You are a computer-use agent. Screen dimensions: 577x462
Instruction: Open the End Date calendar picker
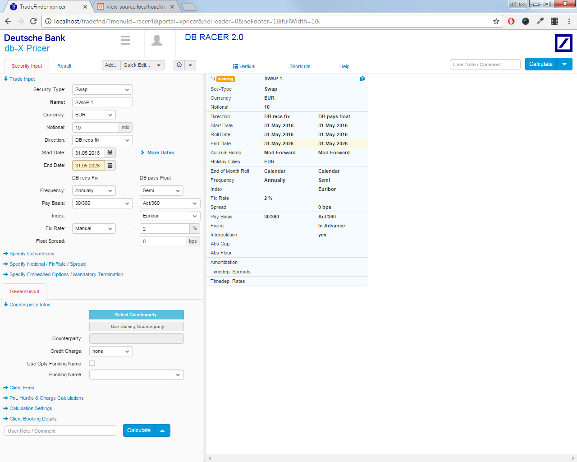110,166
